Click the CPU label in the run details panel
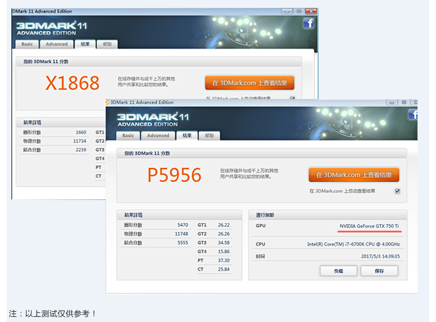Image resolution: width=436 pixels, height=322 pixels. [x=261, y=244]
